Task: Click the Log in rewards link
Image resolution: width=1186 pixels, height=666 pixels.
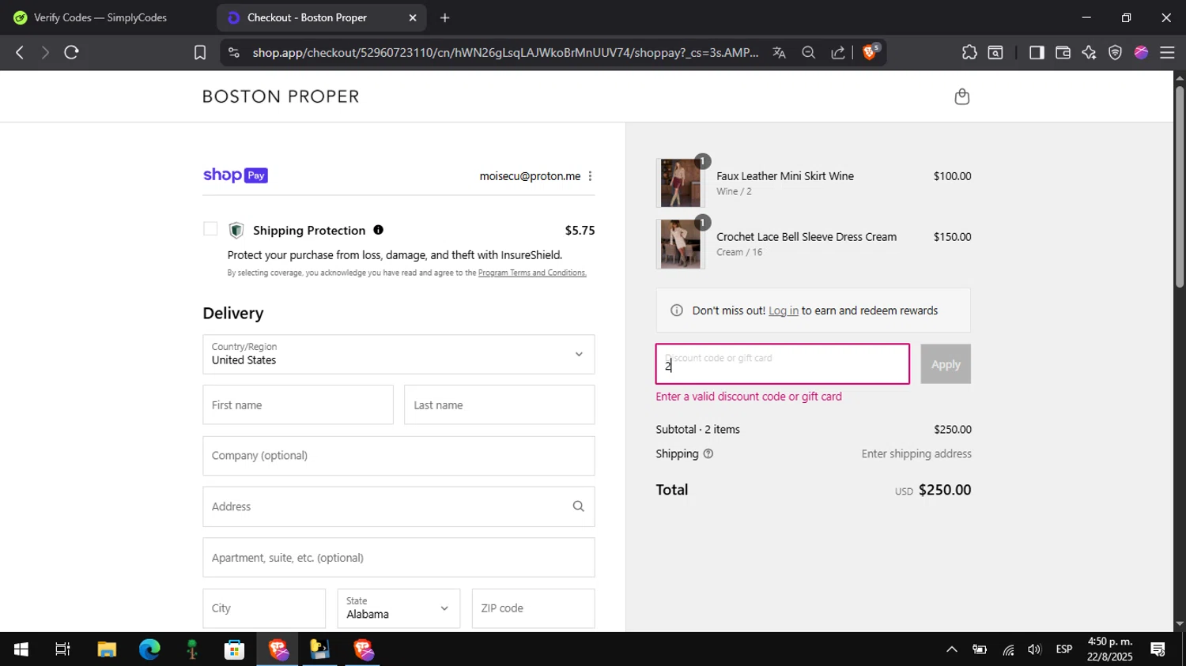Action: [784, 310]
